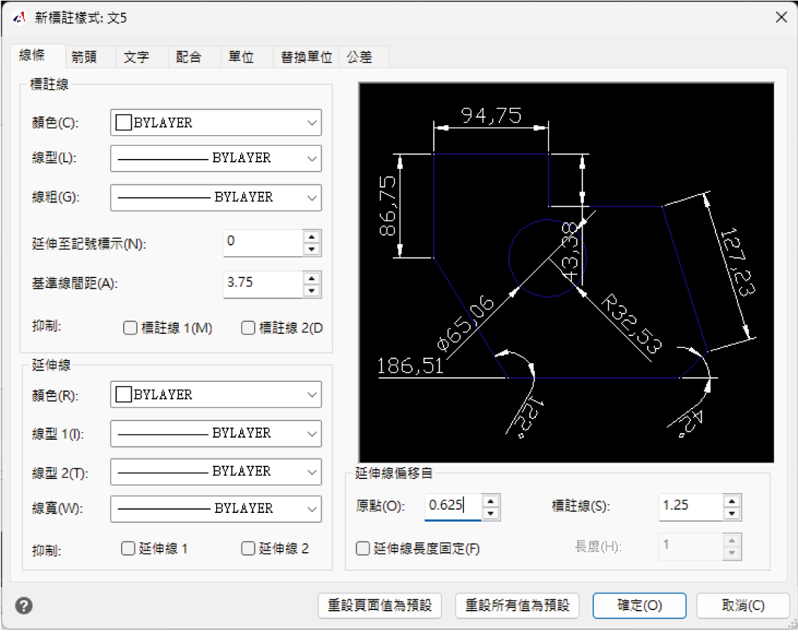Image resolution: width=798 pixels, height=632 pixels.
Task: Click color swatch in extension line 顏色(R)
Action: click(x=124, y=395)
